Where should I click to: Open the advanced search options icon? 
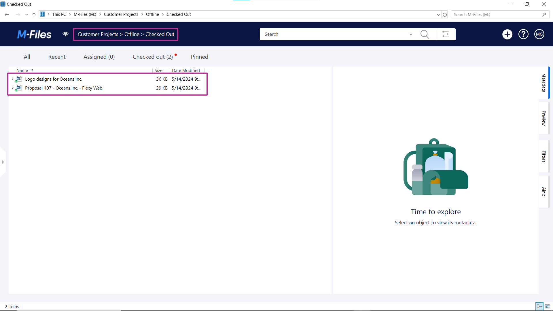[446, 34]
